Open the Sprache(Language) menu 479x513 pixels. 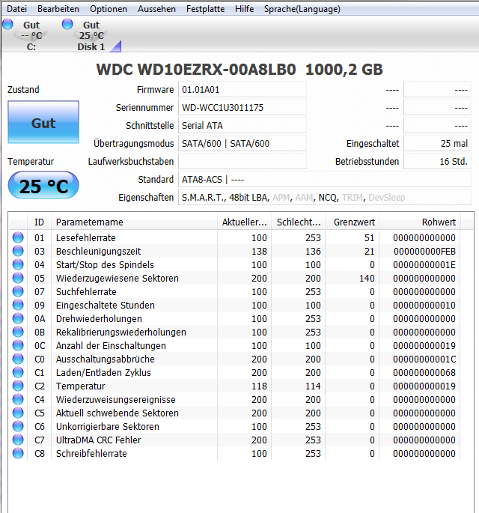(302, 9)
